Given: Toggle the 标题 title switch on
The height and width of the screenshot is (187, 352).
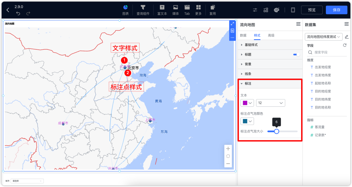Looking at the screenshot, I should click(296, 54).
